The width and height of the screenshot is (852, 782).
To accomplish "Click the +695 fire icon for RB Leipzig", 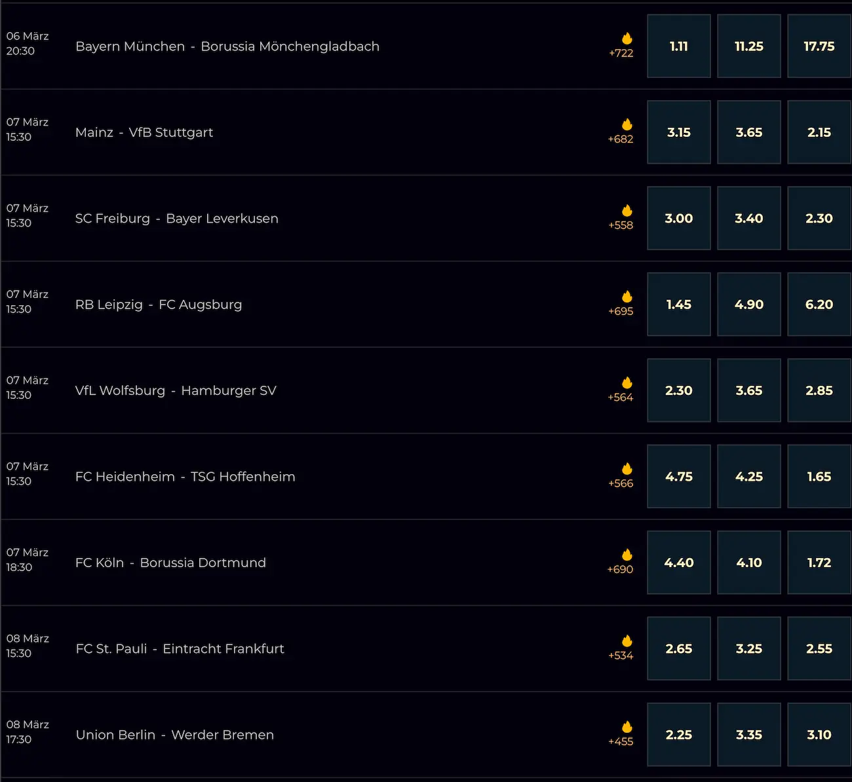I will click(x=627, y=304).
